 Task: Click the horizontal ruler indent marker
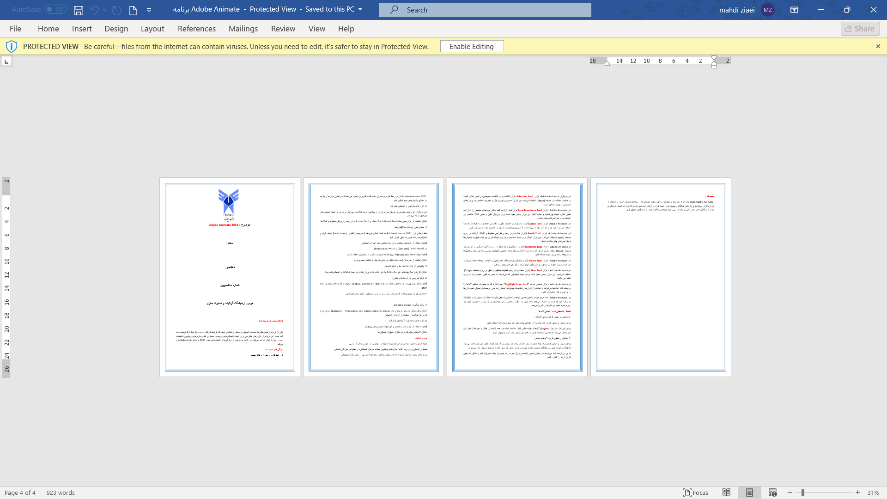(714, 62)
